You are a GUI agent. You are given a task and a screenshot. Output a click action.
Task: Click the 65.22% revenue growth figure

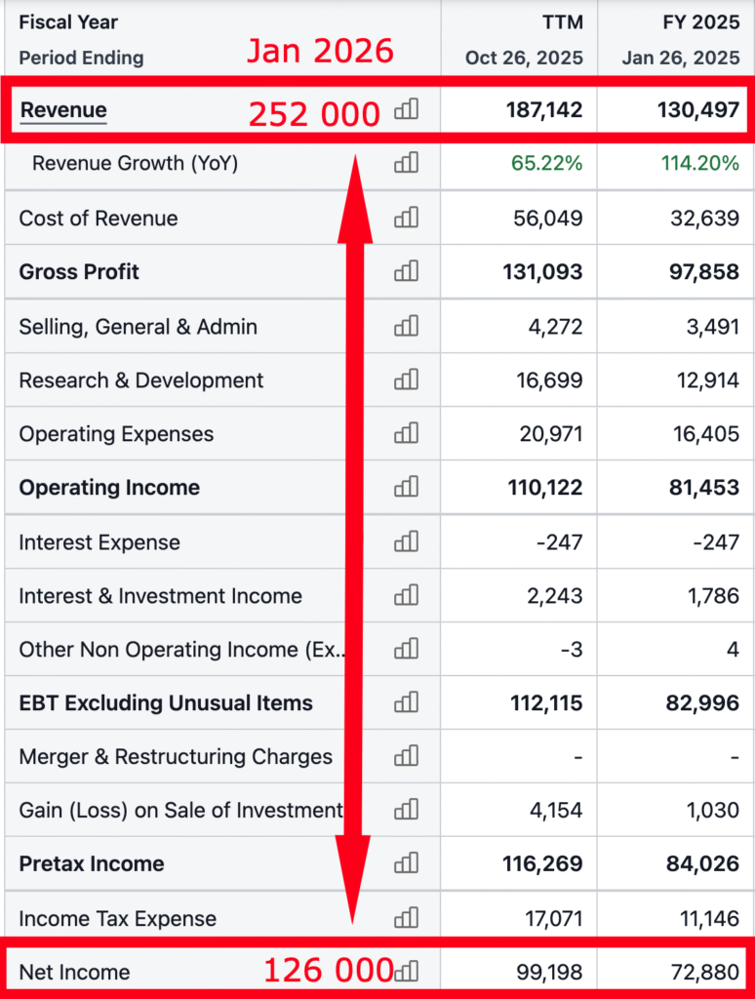click(x=546, y=163)
